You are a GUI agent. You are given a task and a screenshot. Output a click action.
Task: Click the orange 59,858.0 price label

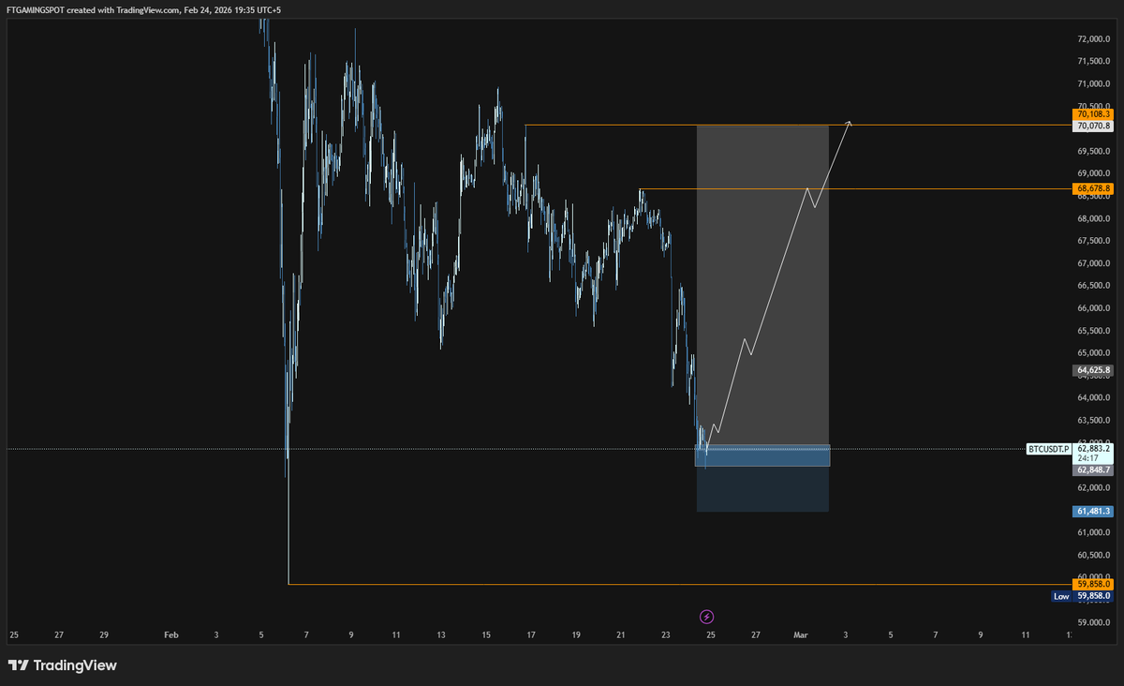[x=1094, y=584]
